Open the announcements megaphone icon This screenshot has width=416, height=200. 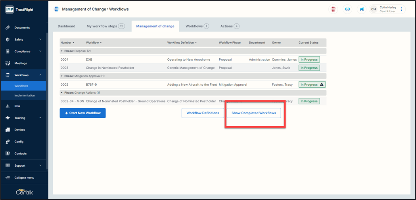pyautogui.click(x=362, y=9)
